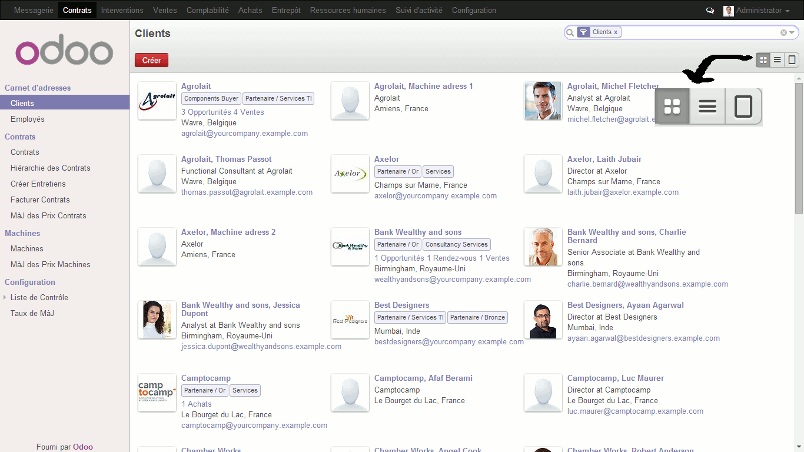Expand the Liste de Contrôle tree arrow
The width and height of the screenshot is (804, 452).
point(5,297)
